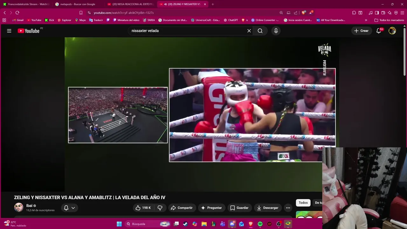407x229 pixels.
Task: Open the browser main menu
Action: point(403,13)
